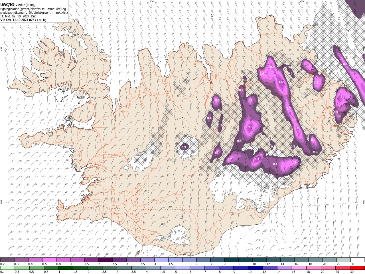Select the light green rain swatch starting at 0.3
This screenshot has width=365, height=274.
[22, 268]
